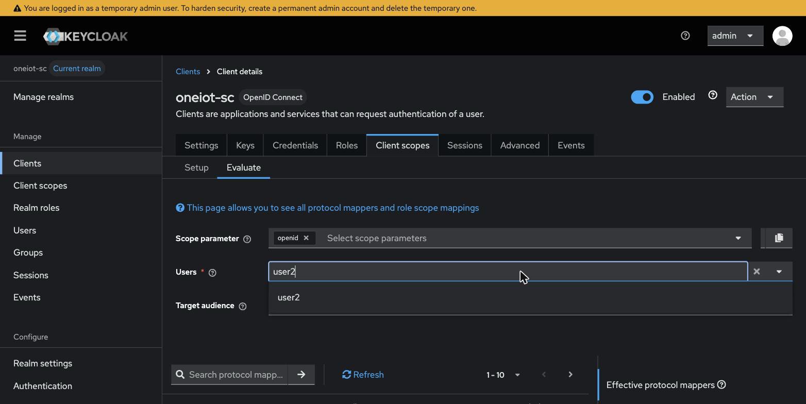Click the Refresh button
806x404 pixels.
[x=363, y=375]
